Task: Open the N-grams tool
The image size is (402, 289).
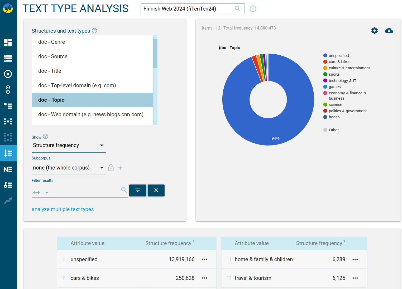Action: 8,169
